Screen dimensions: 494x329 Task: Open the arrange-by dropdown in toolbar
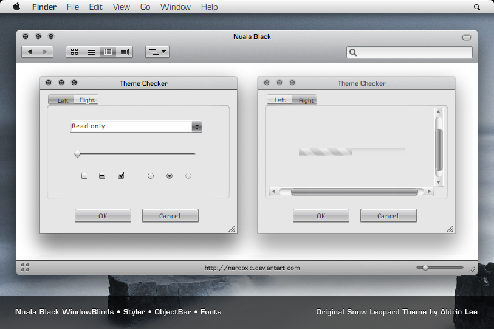(x=157, y=52)
